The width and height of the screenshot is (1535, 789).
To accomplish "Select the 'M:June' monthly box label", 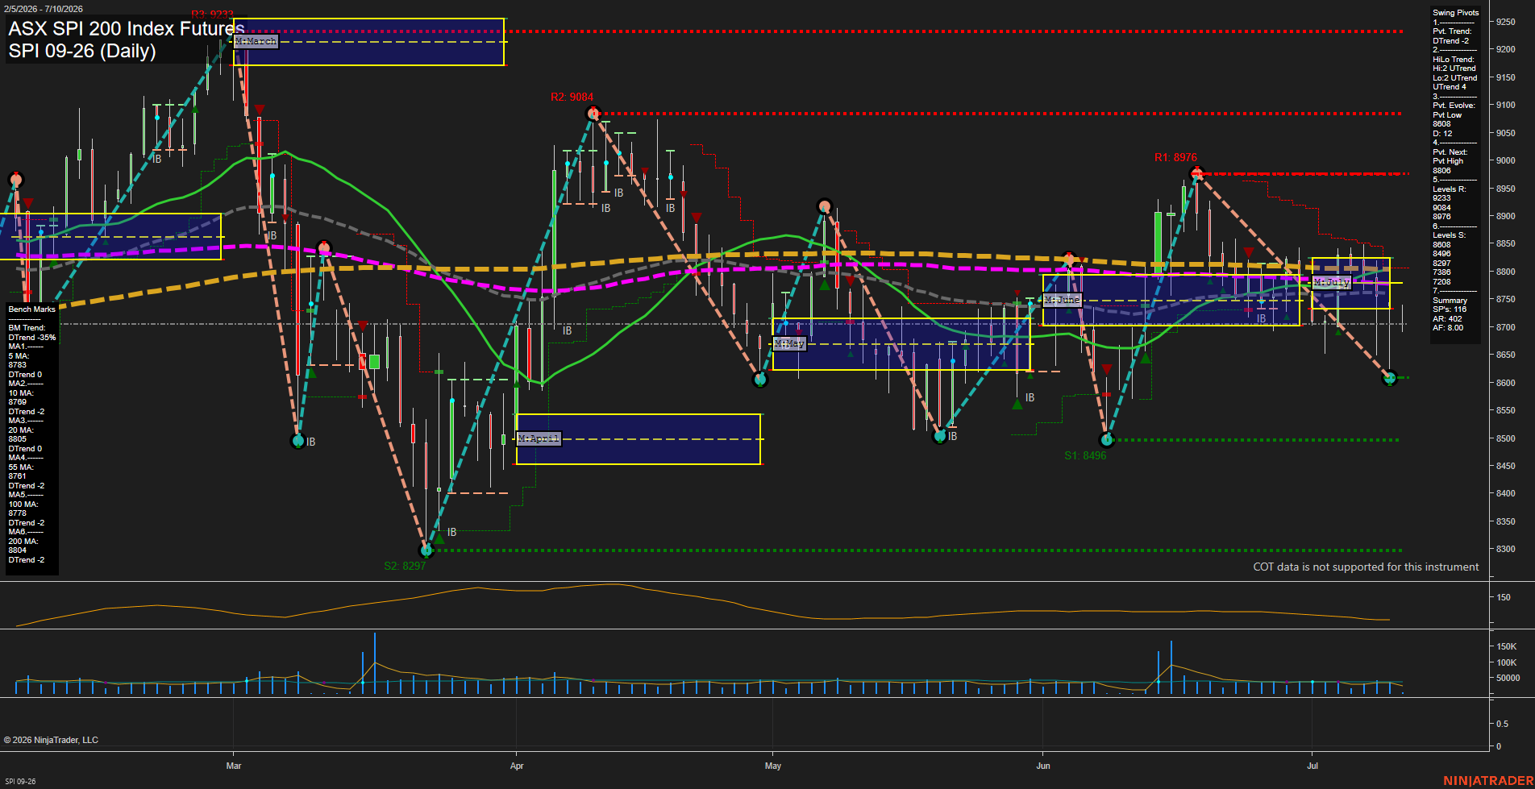I will pyautogui.click(x=1062, y=300).
